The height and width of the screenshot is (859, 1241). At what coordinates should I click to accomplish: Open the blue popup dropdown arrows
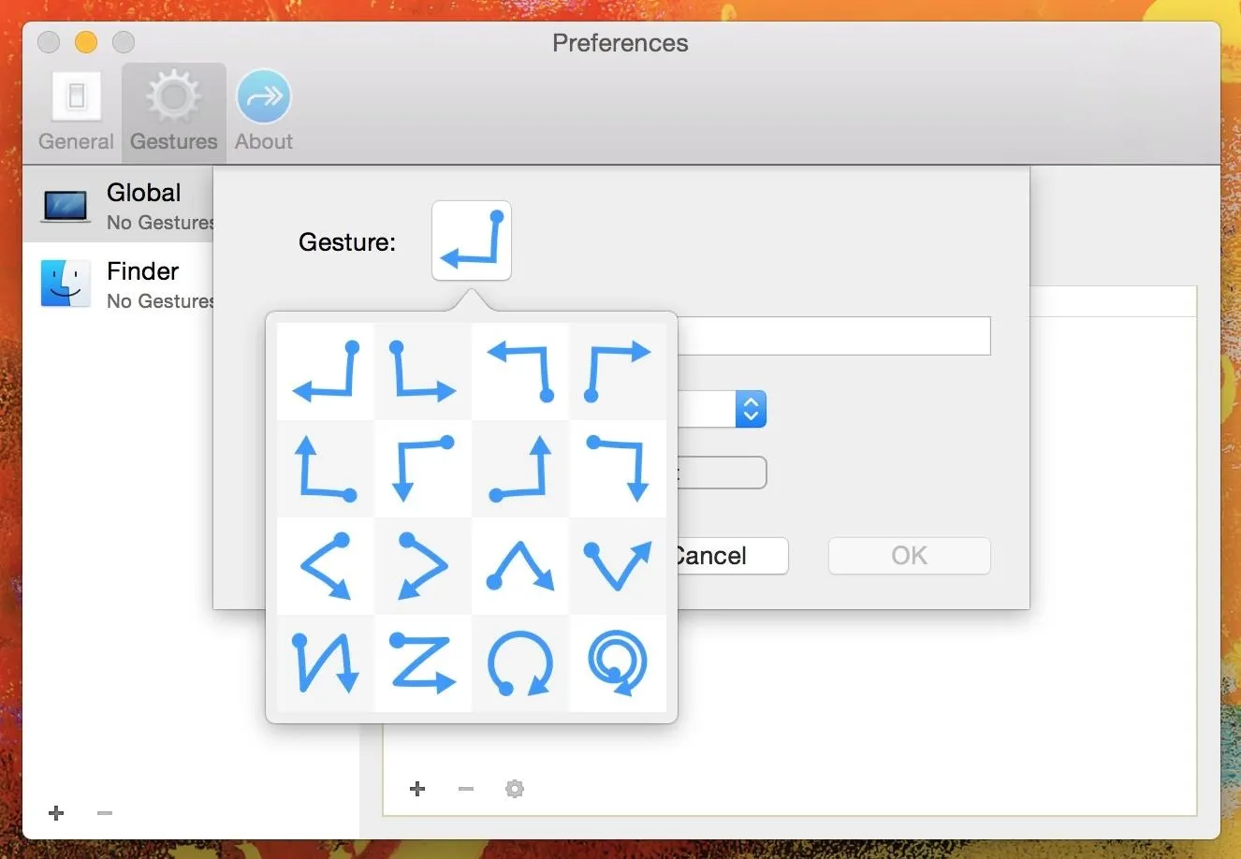pyautogui.click(x=751, y=409)
